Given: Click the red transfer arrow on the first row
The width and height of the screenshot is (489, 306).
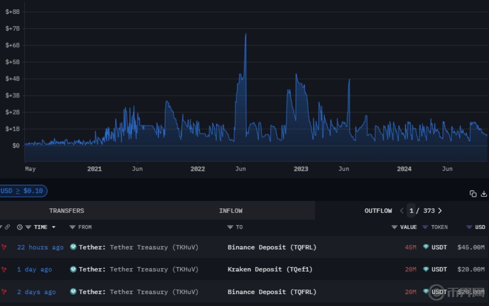Looking at the screenshot, I should (x=4, y=247).
